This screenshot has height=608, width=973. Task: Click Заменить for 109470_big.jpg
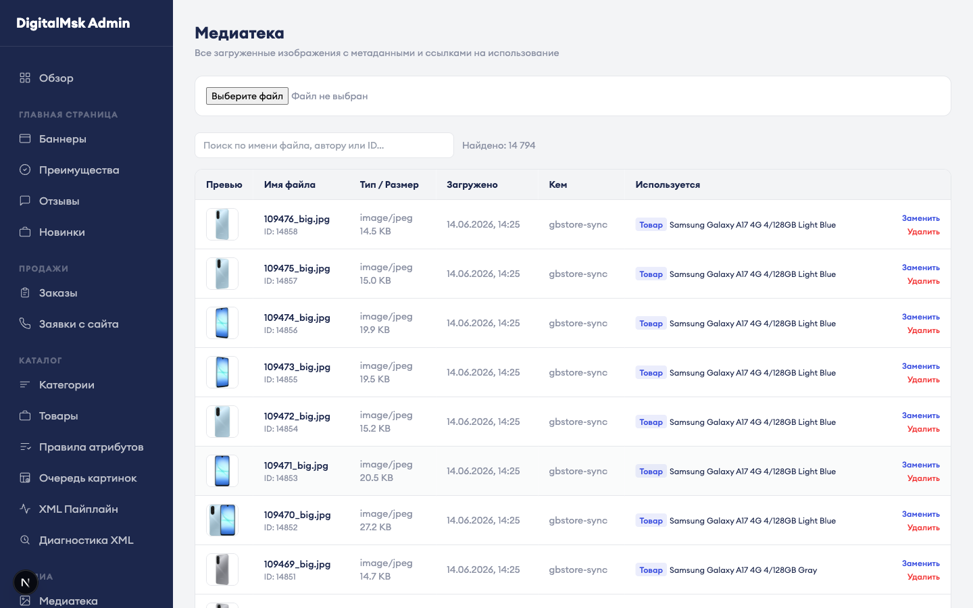pos(921,514)
